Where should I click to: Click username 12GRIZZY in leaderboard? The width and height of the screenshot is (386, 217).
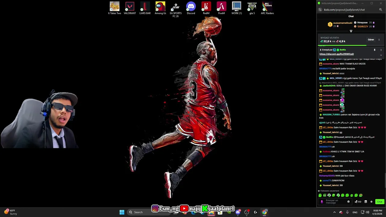pyautogui.click(x=362, y=27)
